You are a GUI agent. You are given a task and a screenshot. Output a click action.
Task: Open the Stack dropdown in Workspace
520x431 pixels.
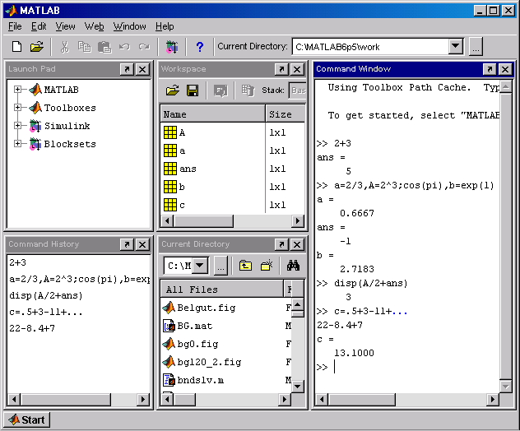click(x=298, y=90)
